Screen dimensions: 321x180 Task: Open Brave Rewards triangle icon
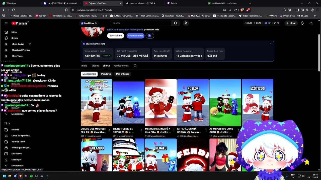[x=248, y=10]
